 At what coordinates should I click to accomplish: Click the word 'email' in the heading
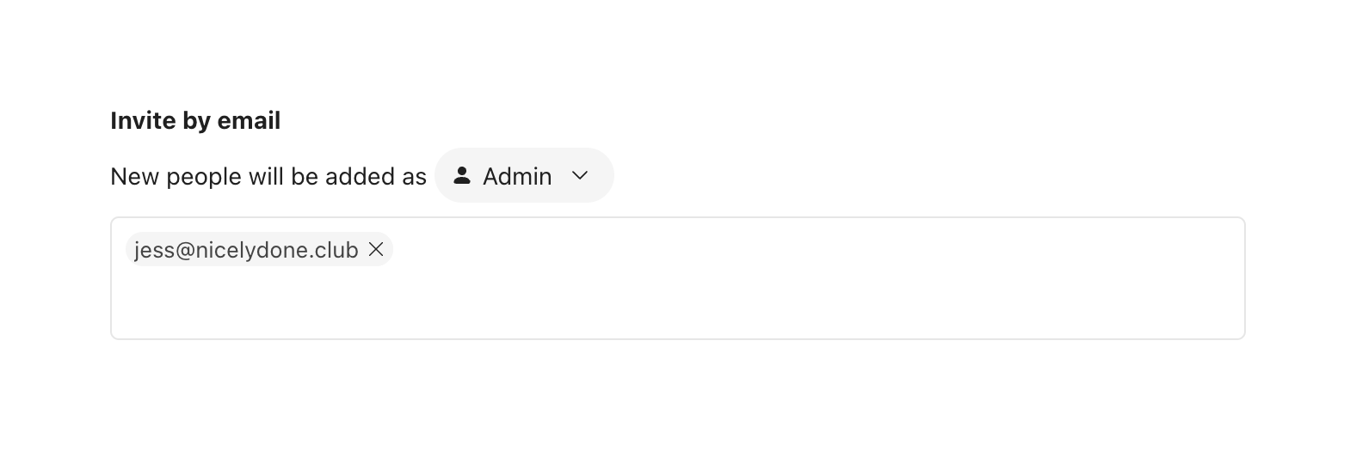tap(249, 121)
